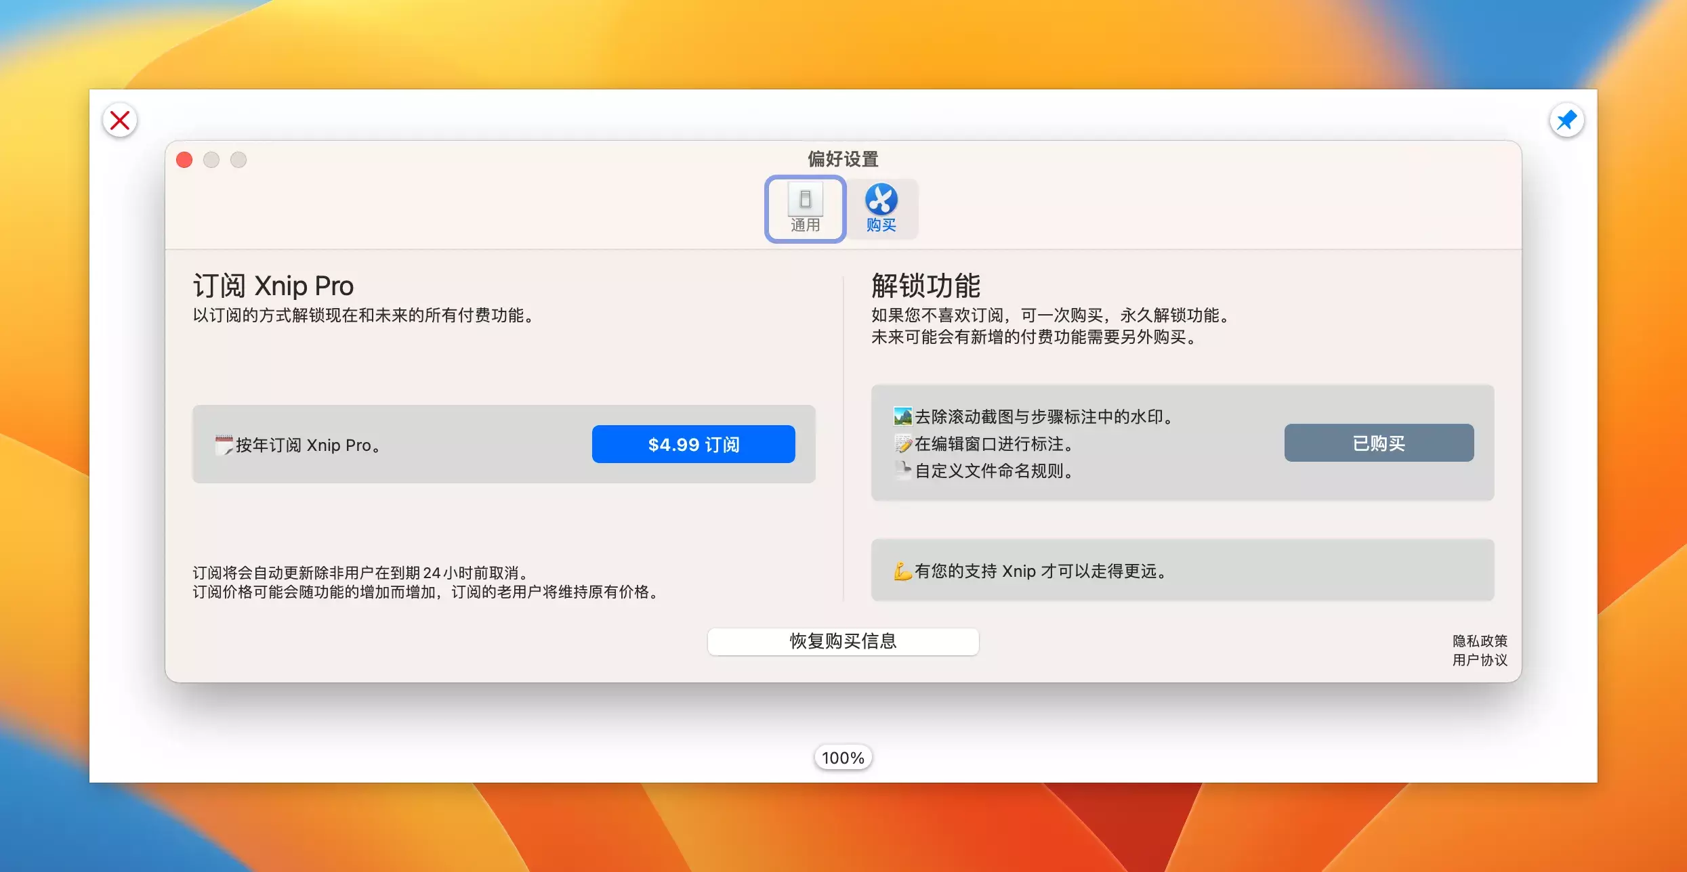The width and height of the screenshot is (1687, 872).
Task: Open the 用户协议 link
Action: coord(1479,660)
